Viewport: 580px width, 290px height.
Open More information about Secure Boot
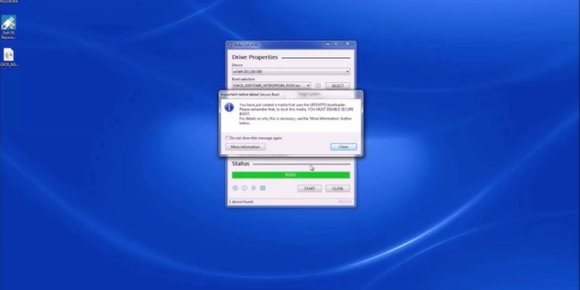coord(245,147)
